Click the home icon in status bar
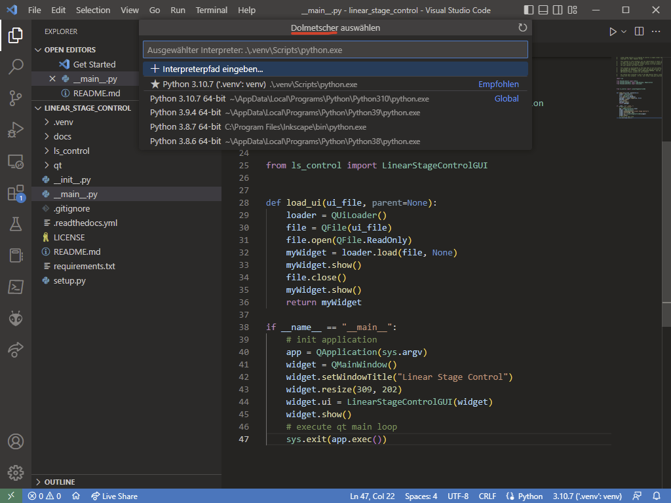The width and height of the screenshot is (671, 503). tap(76, 496)
